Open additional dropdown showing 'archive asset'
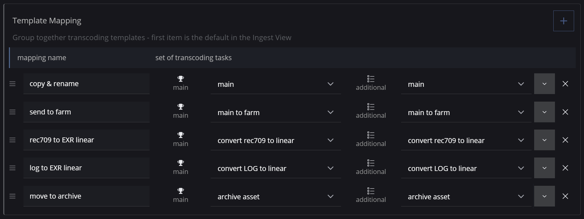The width and height of the screenshot is (584, 219). [466, 197]
